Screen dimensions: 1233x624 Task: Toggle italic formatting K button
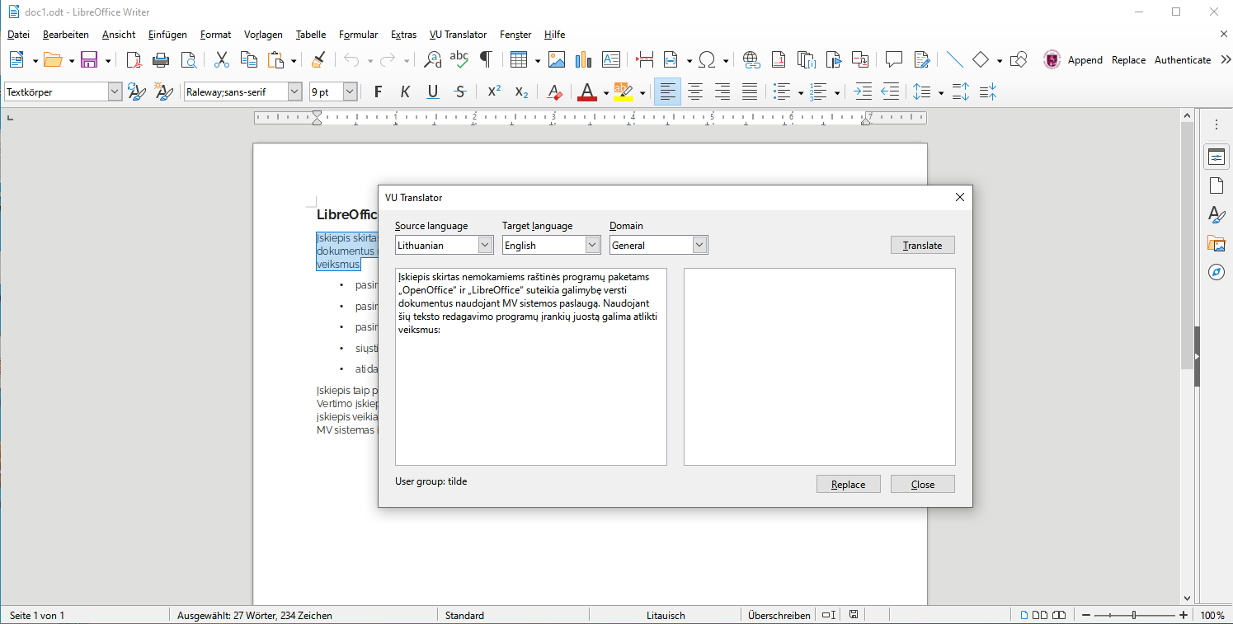405,91
